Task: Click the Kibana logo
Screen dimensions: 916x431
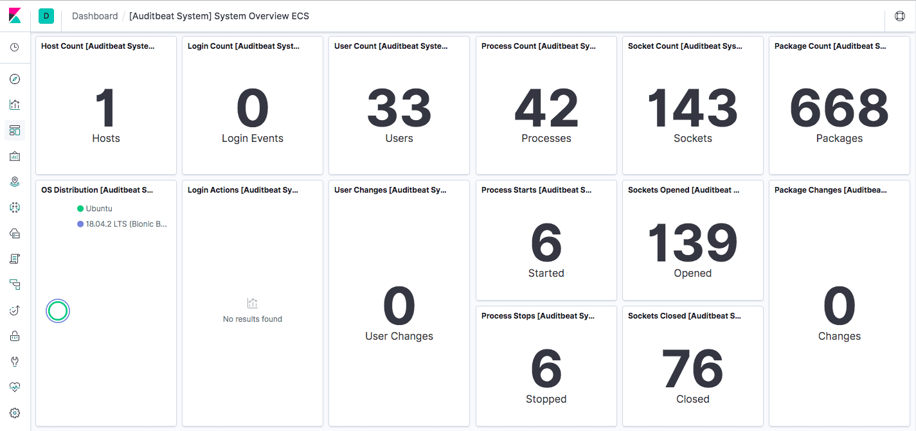Action: 15,16
